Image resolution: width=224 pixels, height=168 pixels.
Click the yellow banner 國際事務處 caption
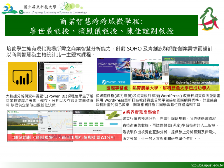[158, 88]
